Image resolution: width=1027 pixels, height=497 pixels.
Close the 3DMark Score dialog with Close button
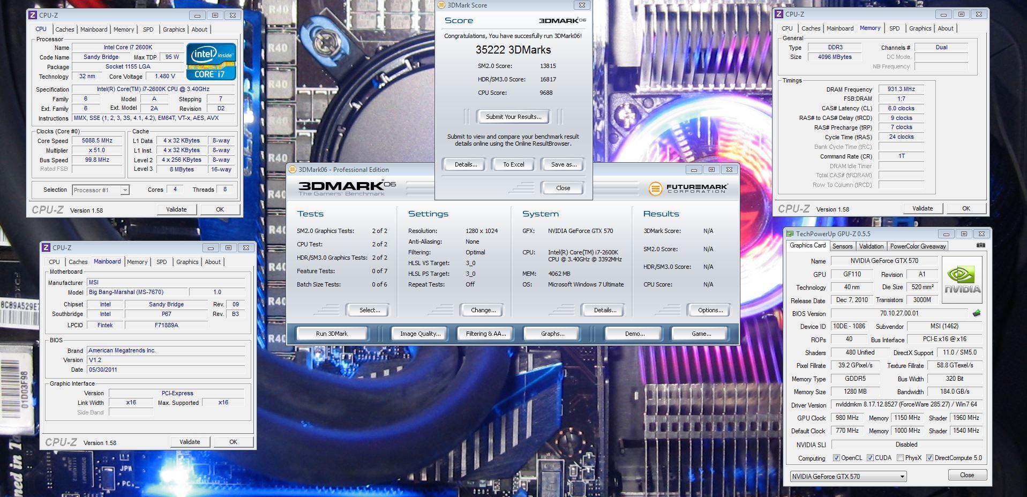(563, 188)
